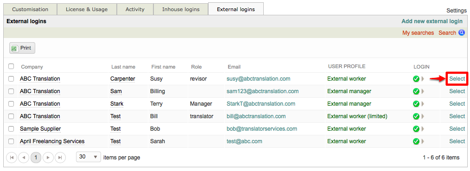Select the Bill Test external login
This screenshot has height=171, width=470.
tap(457, 116)
